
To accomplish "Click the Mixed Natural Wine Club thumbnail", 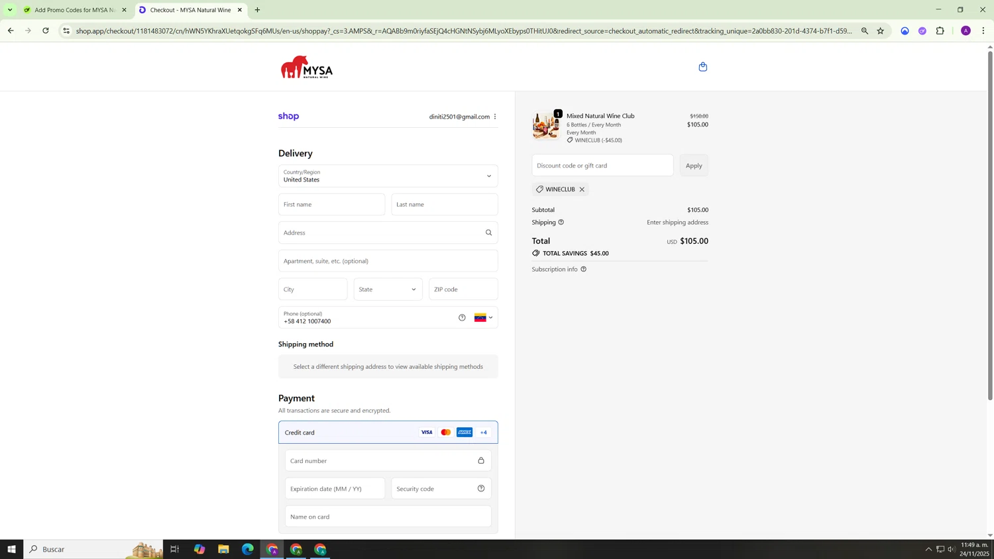I will (x=545, y=126).
